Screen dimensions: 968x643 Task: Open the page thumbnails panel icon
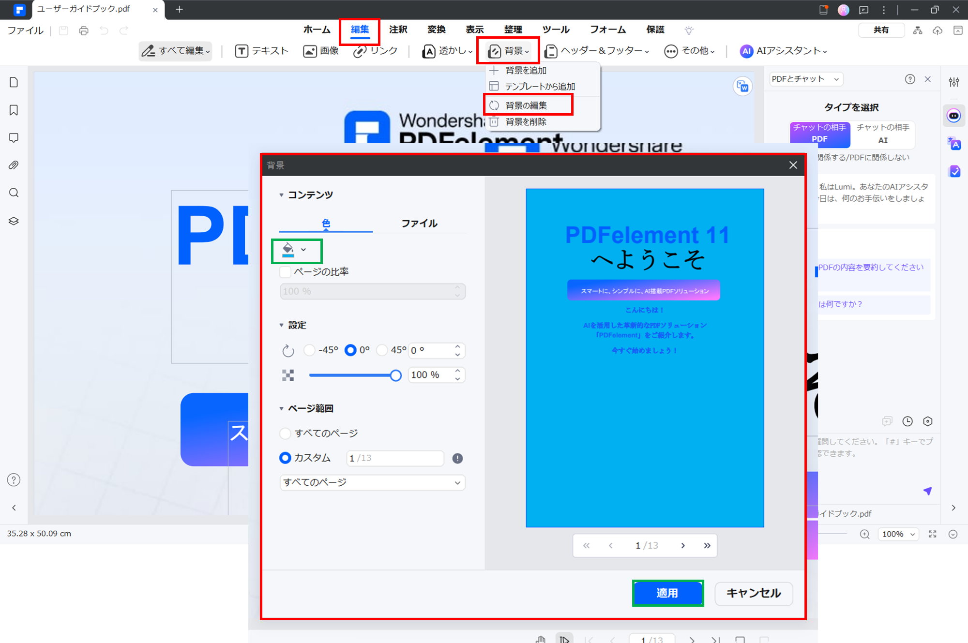tap(14, 82)
